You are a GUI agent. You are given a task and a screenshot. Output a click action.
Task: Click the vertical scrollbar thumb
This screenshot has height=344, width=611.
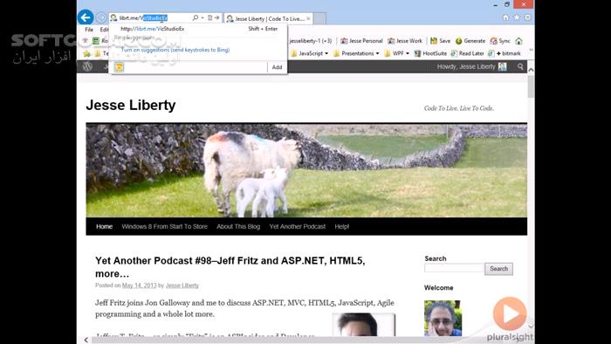point(531,86)
